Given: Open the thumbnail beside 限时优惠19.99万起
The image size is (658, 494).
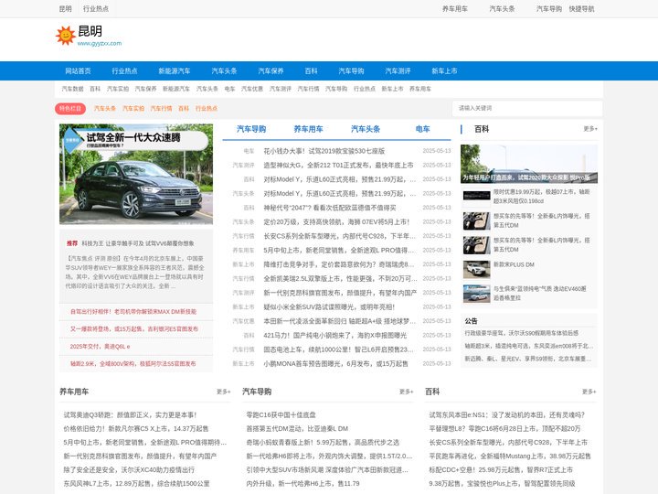Looking at the screenshot, I should coord(476,196).
